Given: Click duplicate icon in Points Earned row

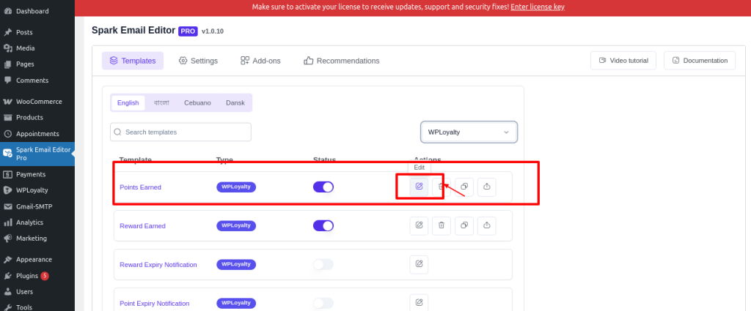Looking at the screenshot, I should 464,187.
